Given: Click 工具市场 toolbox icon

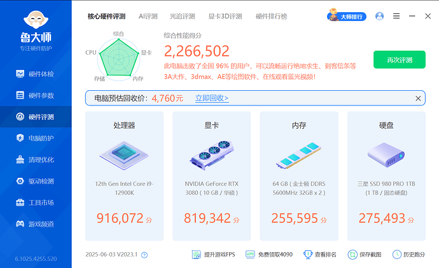Looking at the screenshot, I should (20, 203).
